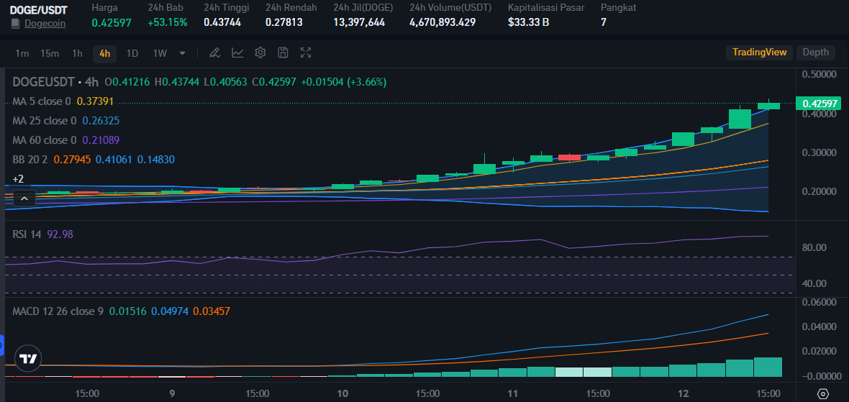Toggle fullscreen chart icon

(305, 52)
